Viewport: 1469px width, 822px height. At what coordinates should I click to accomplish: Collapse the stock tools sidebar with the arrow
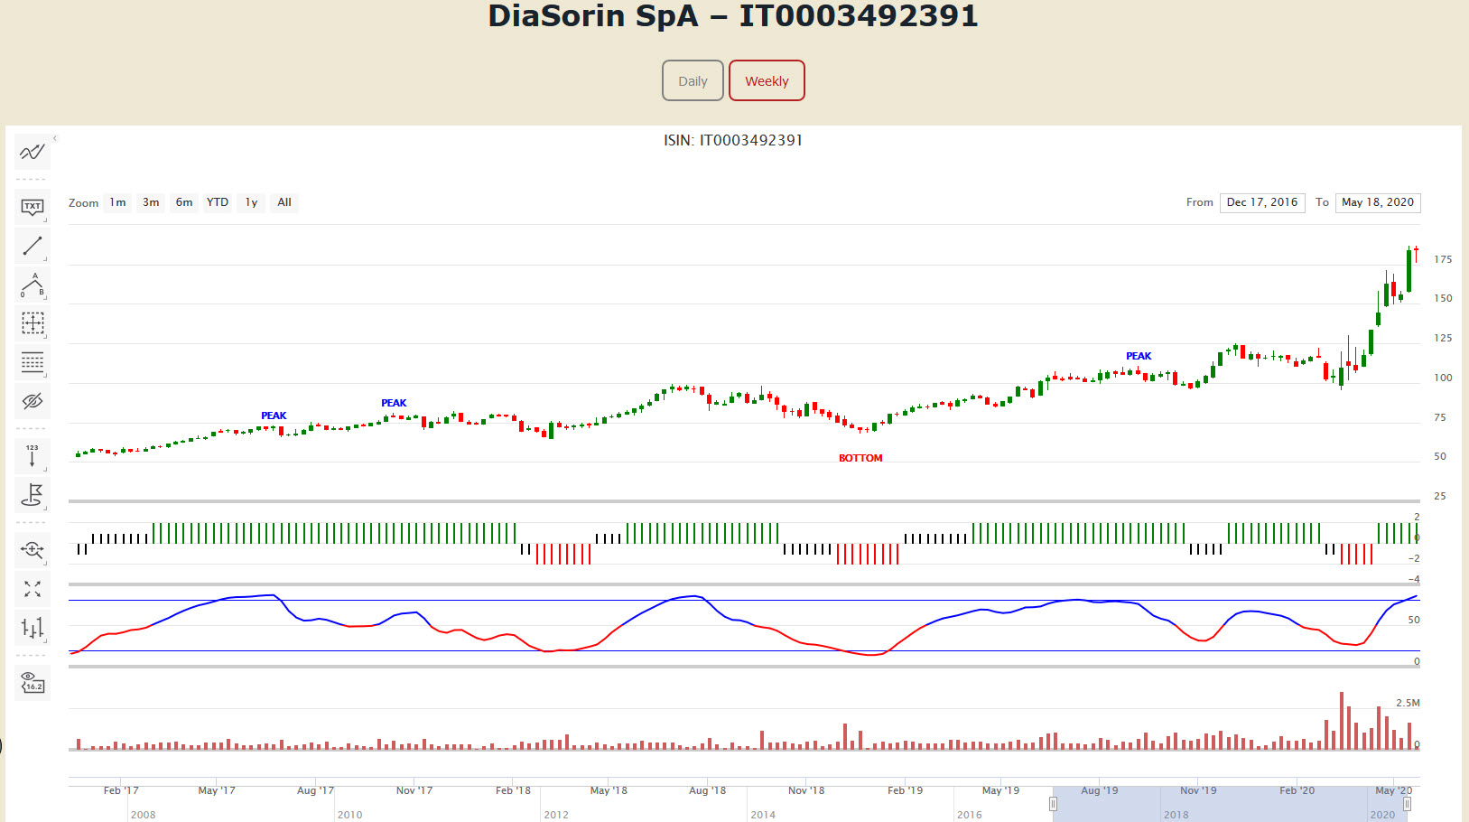click(x=55, y=138)
